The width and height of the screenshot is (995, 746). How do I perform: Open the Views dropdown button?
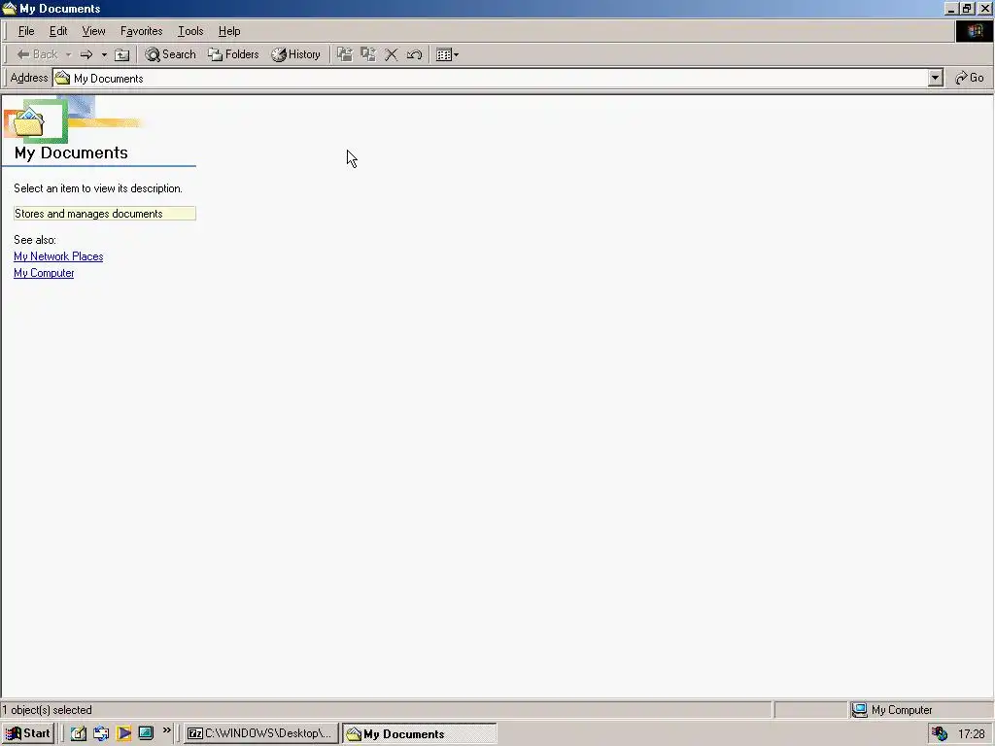[x=447, y=54]
